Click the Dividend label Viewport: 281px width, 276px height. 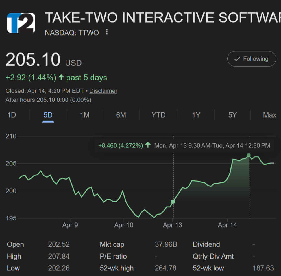tap(206, 244)
